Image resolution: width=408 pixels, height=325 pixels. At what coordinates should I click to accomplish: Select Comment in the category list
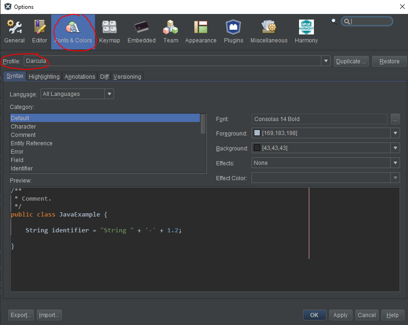coord(105,135)
